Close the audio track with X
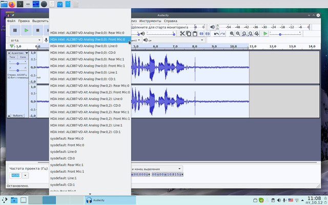 [x=9, y=53]
